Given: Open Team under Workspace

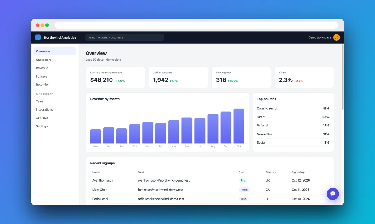Looking at the screenshot, I should click(x=55, y=101).
